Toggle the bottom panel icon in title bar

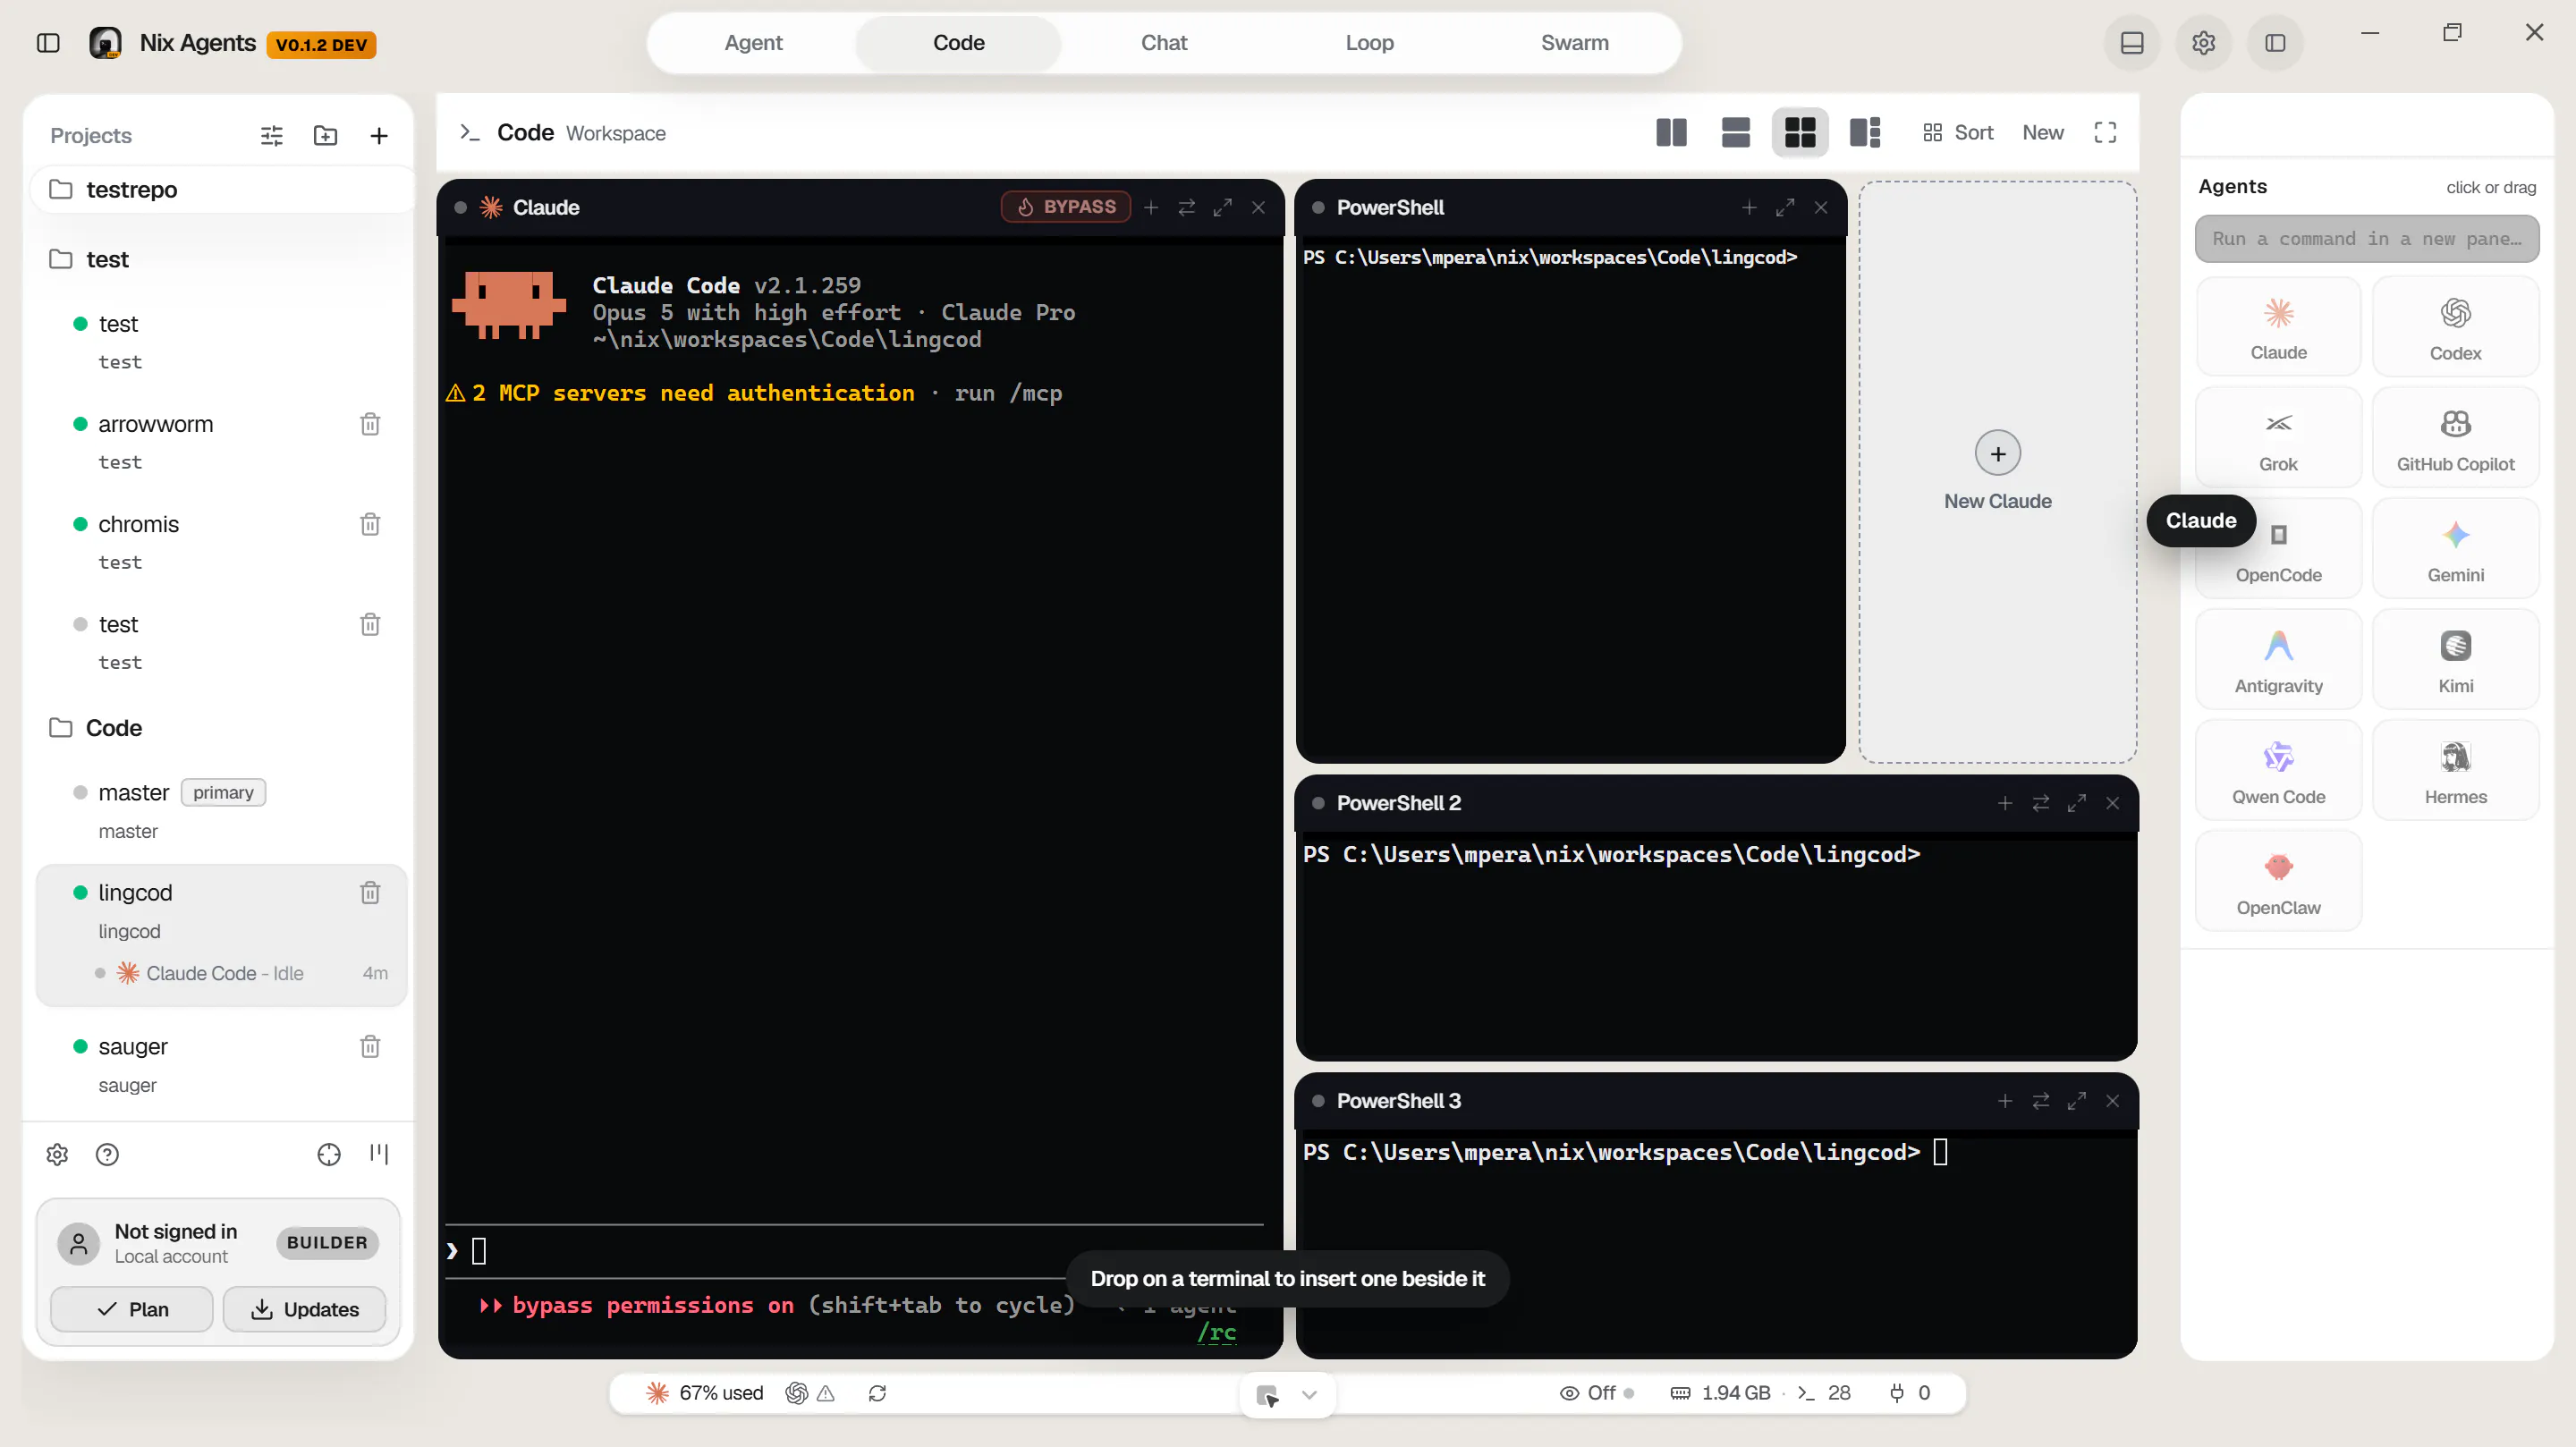pyautogui.click(x=2132, y=43)
